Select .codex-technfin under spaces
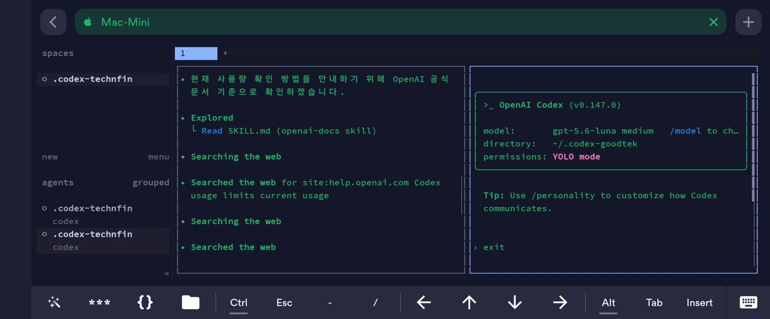Screen dimensions: 770x319 [103, 79]
